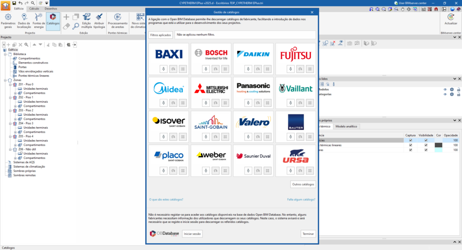Click dark gray color swatch for térmicas lineares
The width and height of the screenshot is (462, 250).
pyautogui.click(x=439, y=145)
